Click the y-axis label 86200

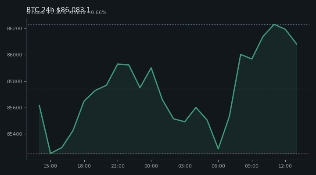tap(14, 28)
